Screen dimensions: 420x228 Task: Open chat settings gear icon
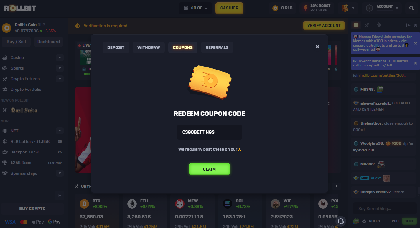click(x=364, y=221)
